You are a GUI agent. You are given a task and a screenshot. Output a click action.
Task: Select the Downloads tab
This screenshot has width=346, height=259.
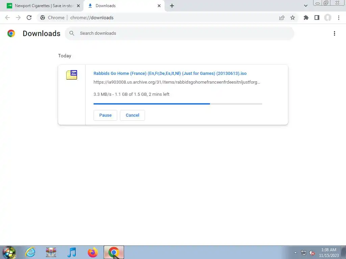tap(124, 6)
